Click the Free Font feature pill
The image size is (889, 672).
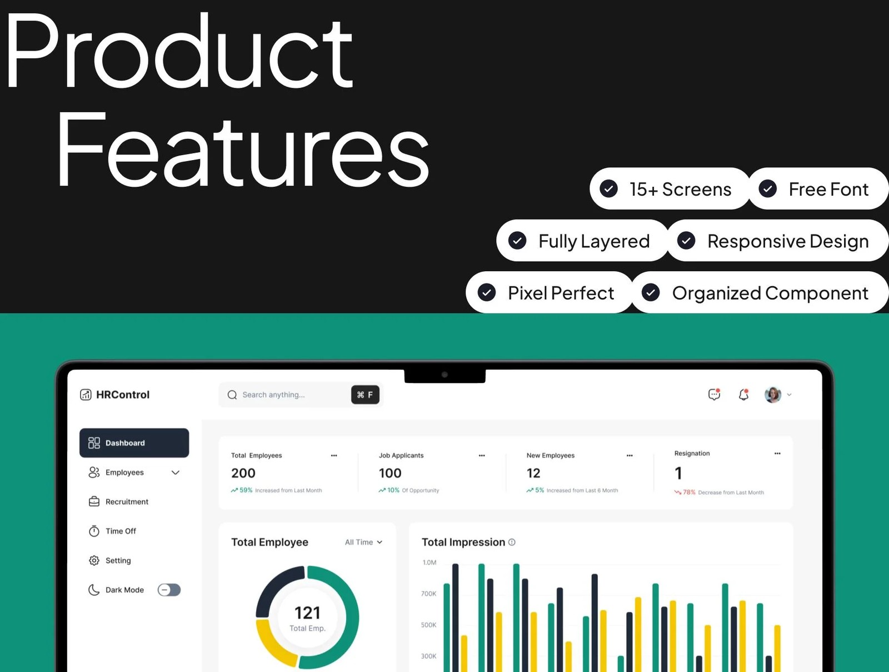tap(818, 189)
